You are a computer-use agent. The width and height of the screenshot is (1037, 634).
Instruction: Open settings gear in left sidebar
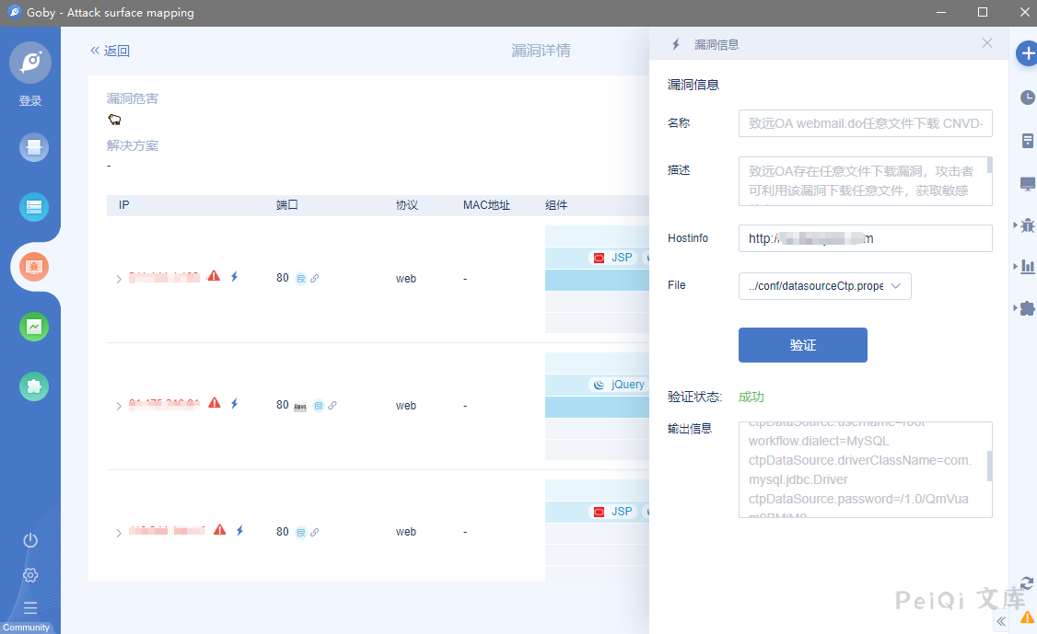click(x=30, y=575)
